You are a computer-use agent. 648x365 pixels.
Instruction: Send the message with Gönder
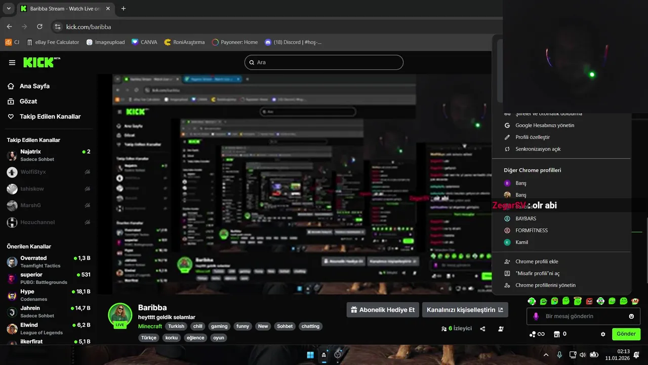(x=626, y=334)
